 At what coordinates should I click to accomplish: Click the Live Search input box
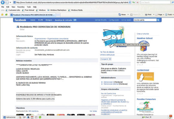click(155, 2)
